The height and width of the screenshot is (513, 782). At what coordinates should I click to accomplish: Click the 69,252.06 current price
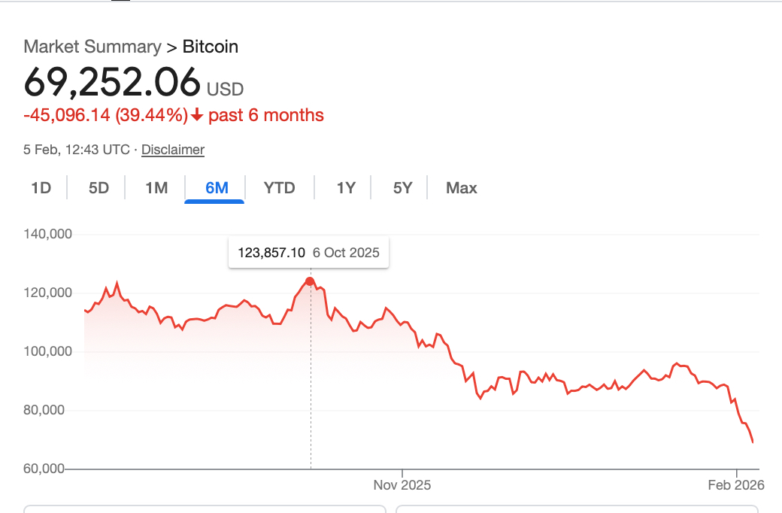[x=112, y=82]
